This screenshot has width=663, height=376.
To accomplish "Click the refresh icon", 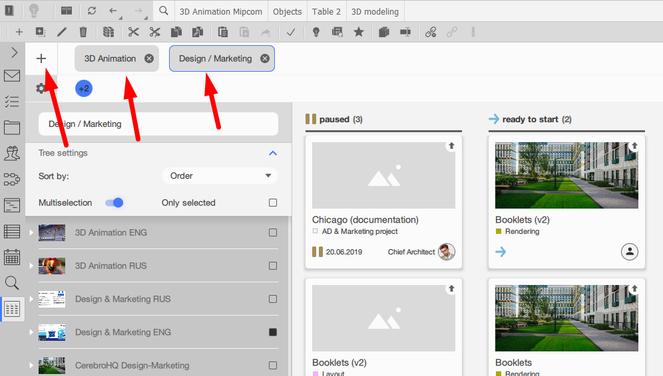I will point(92,11).
